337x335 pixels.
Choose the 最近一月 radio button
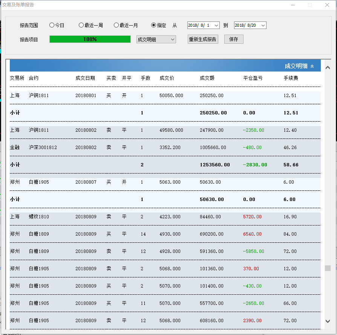coord(116,25)
